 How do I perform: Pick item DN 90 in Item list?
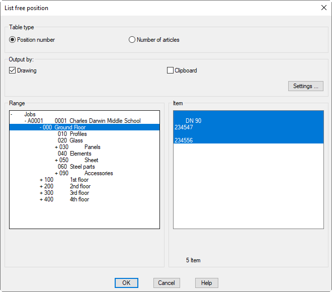(193, 121)
